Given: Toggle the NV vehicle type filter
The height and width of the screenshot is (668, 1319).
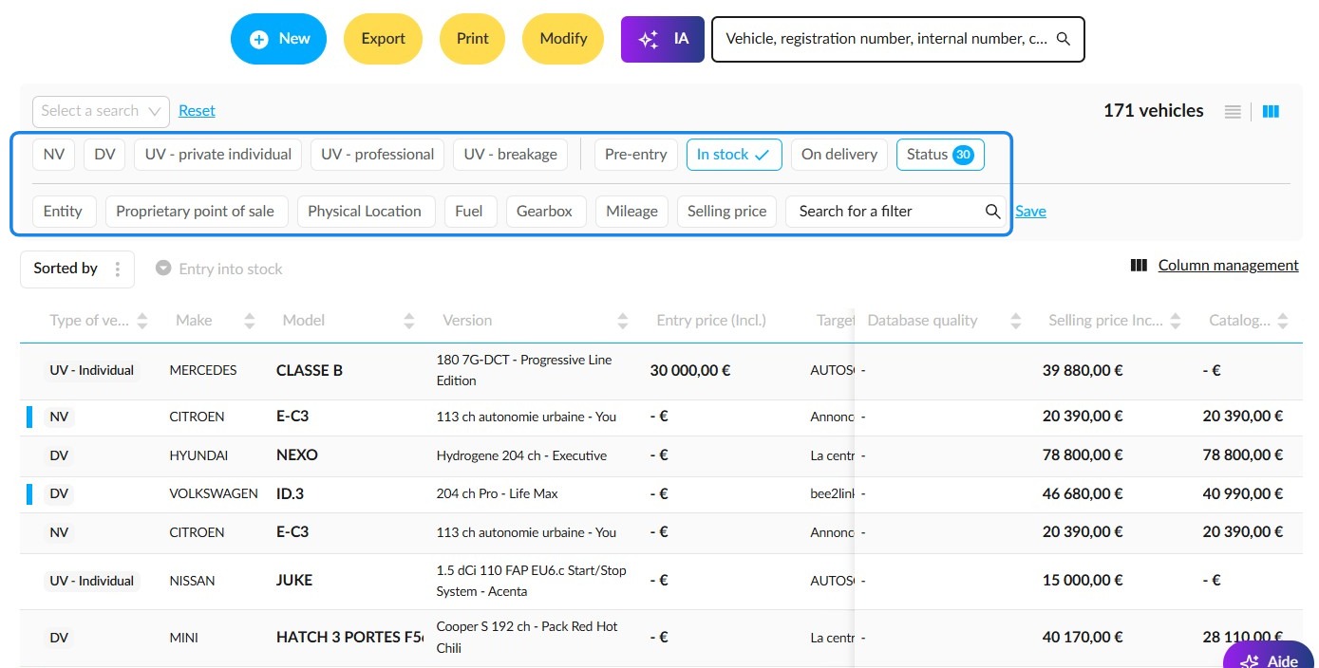Looking at the screenshot, I should 54,155.
